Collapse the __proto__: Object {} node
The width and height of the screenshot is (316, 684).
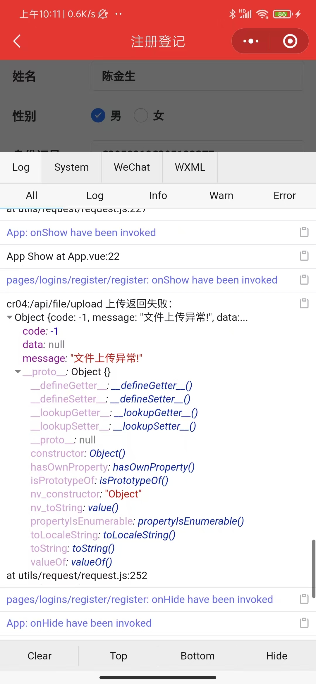[18, 372]
